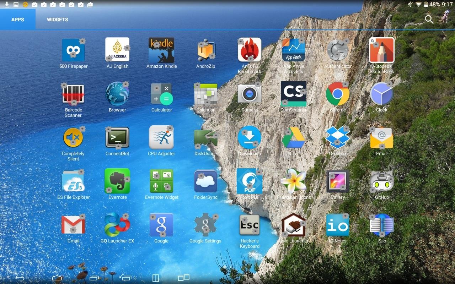Show recent apps from navigation bar
455x284 pixels.
94,278
